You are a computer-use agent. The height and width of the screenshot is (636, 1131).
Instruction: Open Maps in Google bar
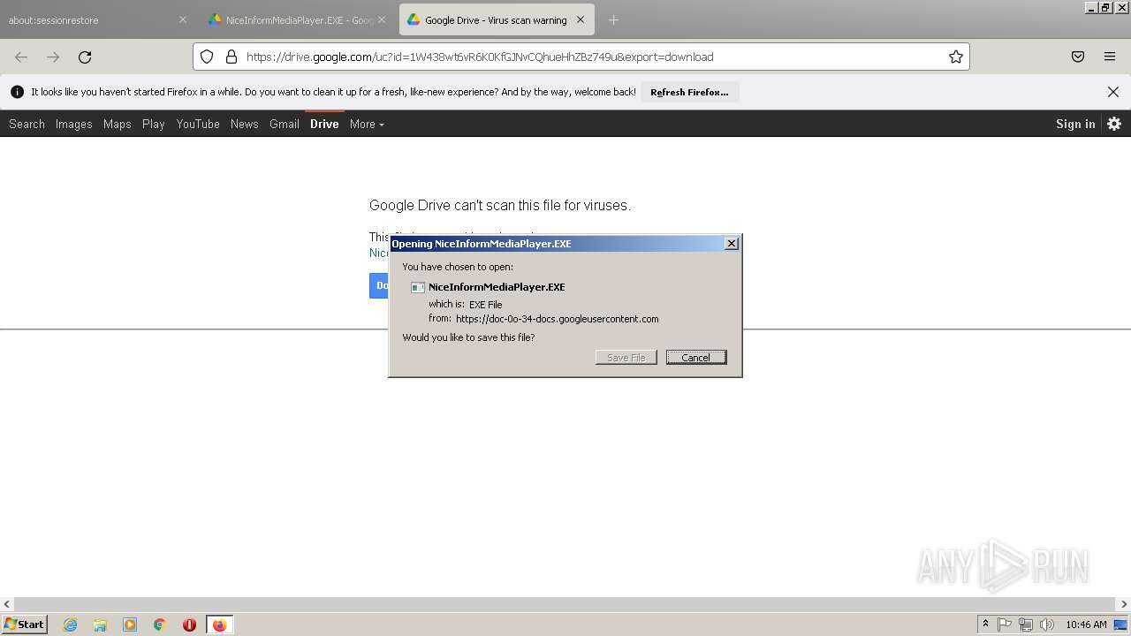(x=118, y=124)
